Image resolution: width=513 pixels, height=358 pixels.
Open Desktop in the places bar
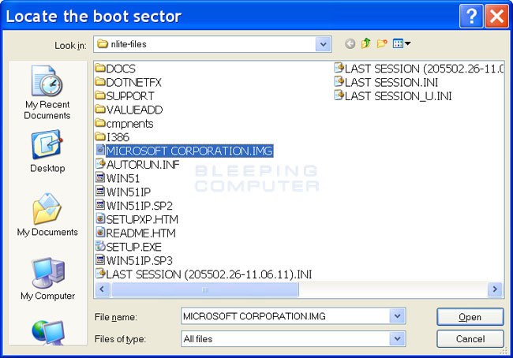point(47,151)
